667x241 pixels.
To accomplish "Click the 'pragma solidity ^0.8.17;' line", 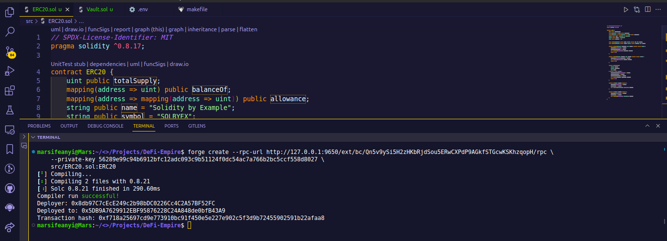I will point(98,46).
